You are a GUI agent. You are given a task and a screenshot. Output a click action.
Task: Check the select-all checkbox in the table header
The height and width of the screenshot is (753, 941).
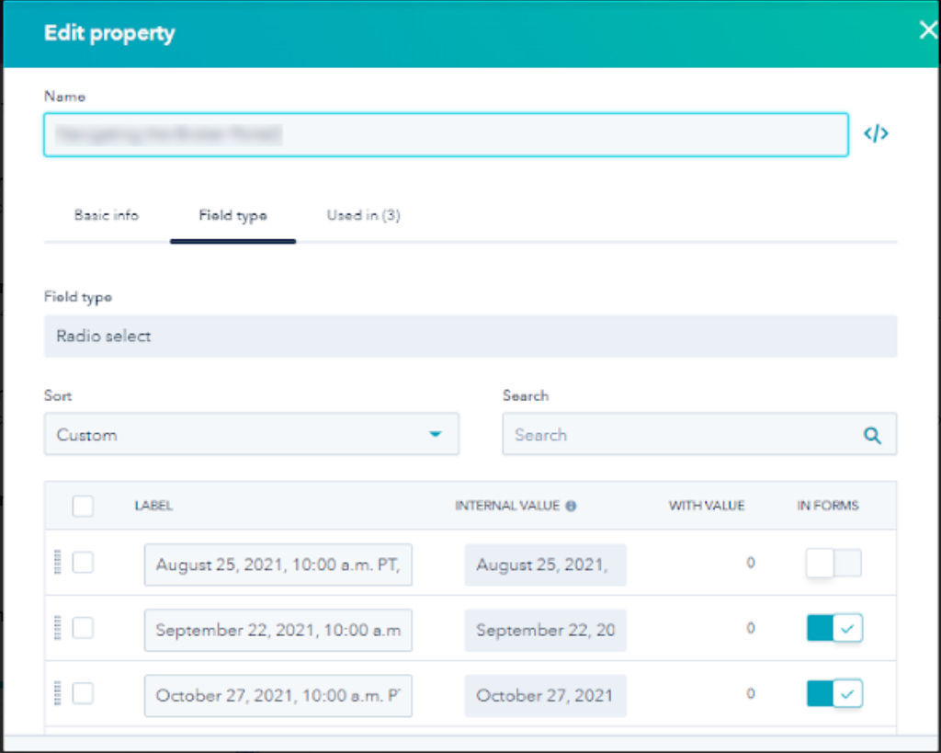(83, 506)
